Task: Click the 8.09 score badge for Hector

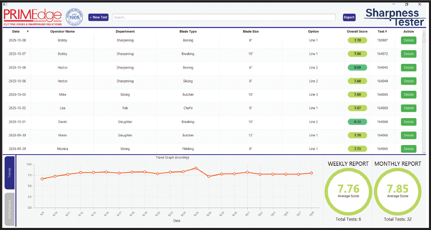Action: (x=357, y=68)
